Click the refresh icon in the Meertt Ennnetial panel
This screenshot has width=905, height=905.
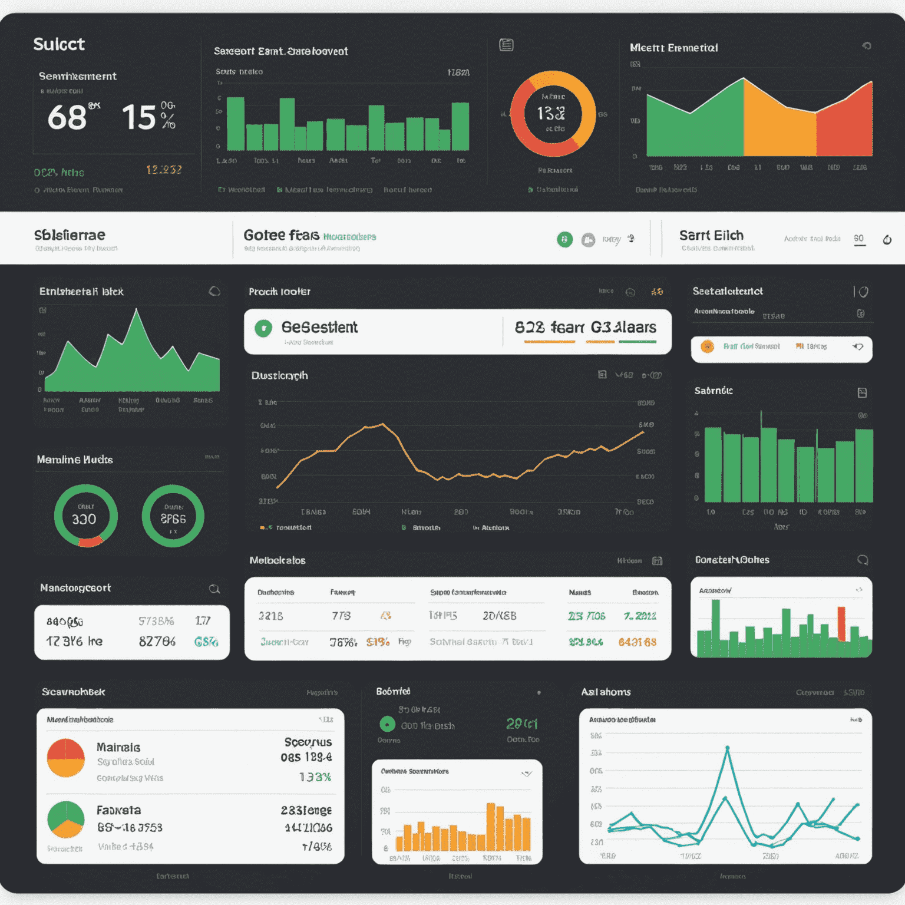tap(866, 46)
